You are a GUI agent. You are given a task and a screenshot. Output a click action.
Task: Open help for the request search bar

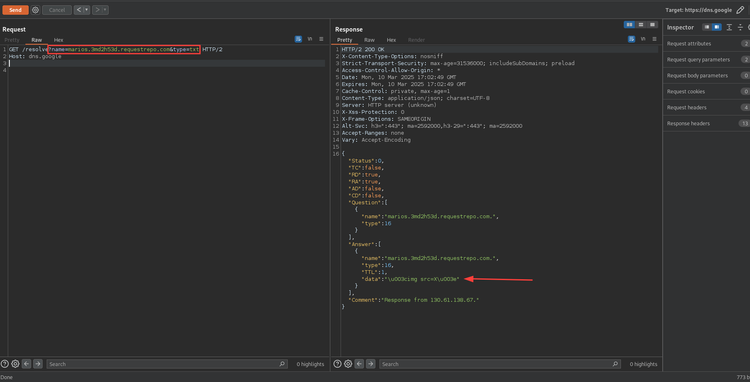(x=5, y=364)
